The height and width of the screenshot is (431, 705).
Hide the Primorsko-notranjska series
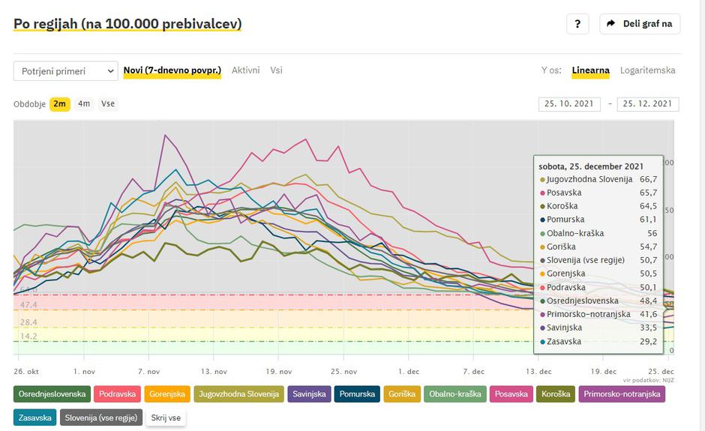[621, 394]
